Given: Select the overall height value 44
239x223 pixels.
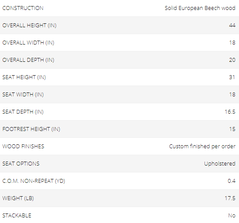Looking at the screenshot, I should [232, 25].
